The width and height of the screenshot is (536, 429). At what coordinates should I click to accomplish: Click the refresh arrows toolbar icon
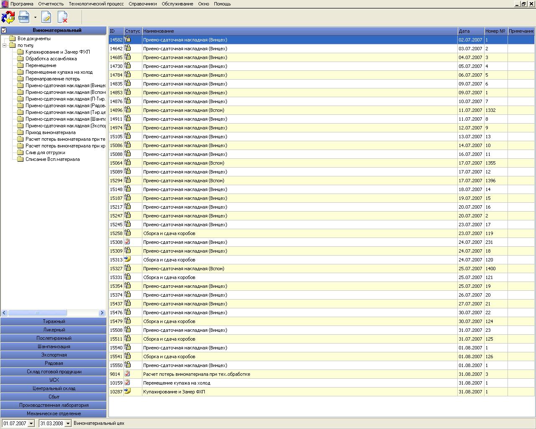click(8, 18)
